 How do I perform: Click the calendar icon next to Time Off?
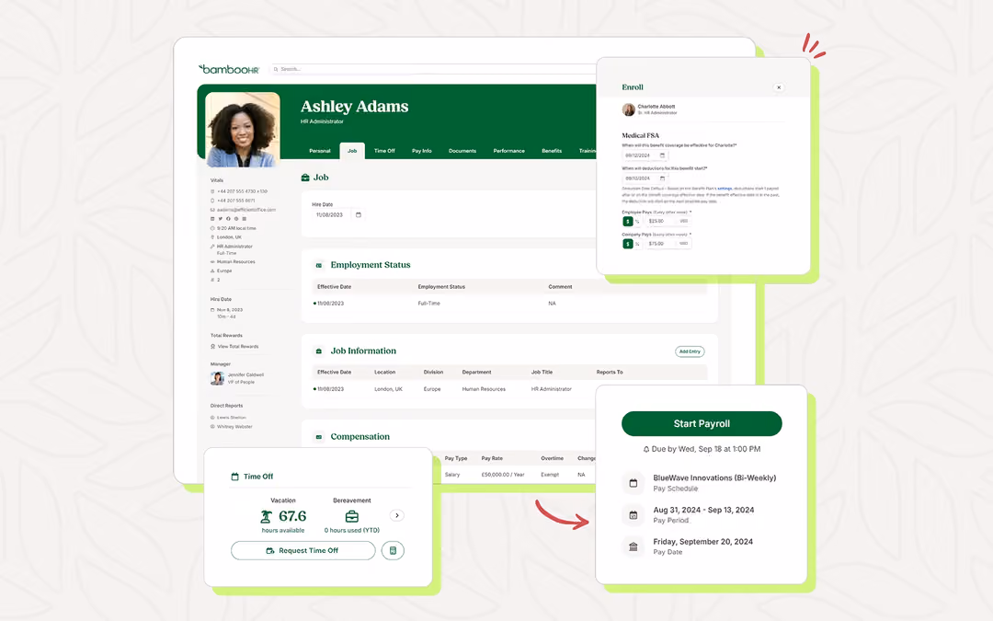pyautogui.click(x=235, y=477)
